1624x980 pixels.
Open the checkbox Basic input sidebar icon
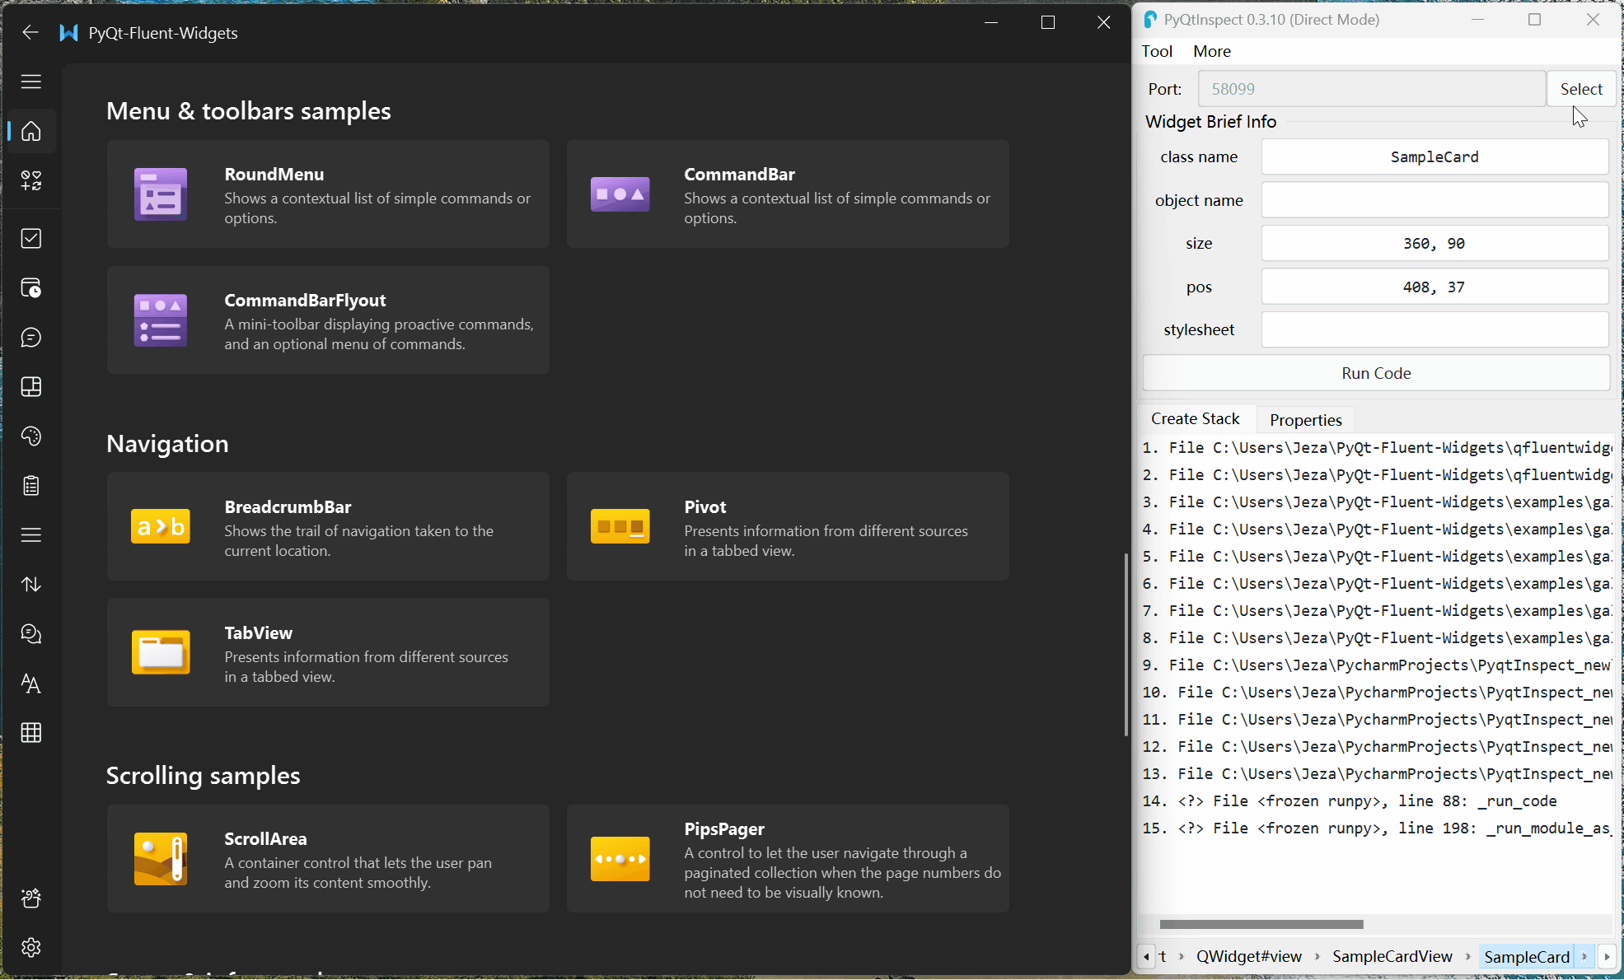[x=31, y=239]
